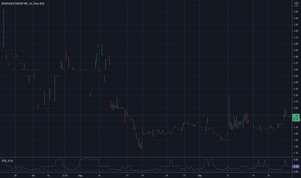Image resolution: width=301 pixels, height=178 pixels.
Task: Open the USD currency label
Action: point(296,3)
